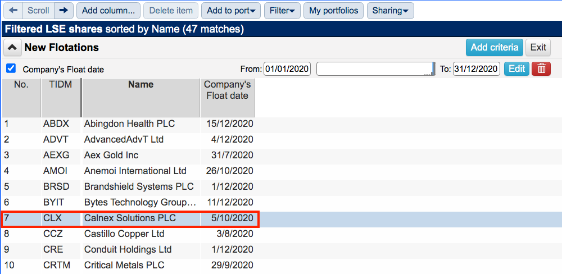Click the blue Add criteria button
Viewport: 562px width, 274px height.
coord(494,48)
